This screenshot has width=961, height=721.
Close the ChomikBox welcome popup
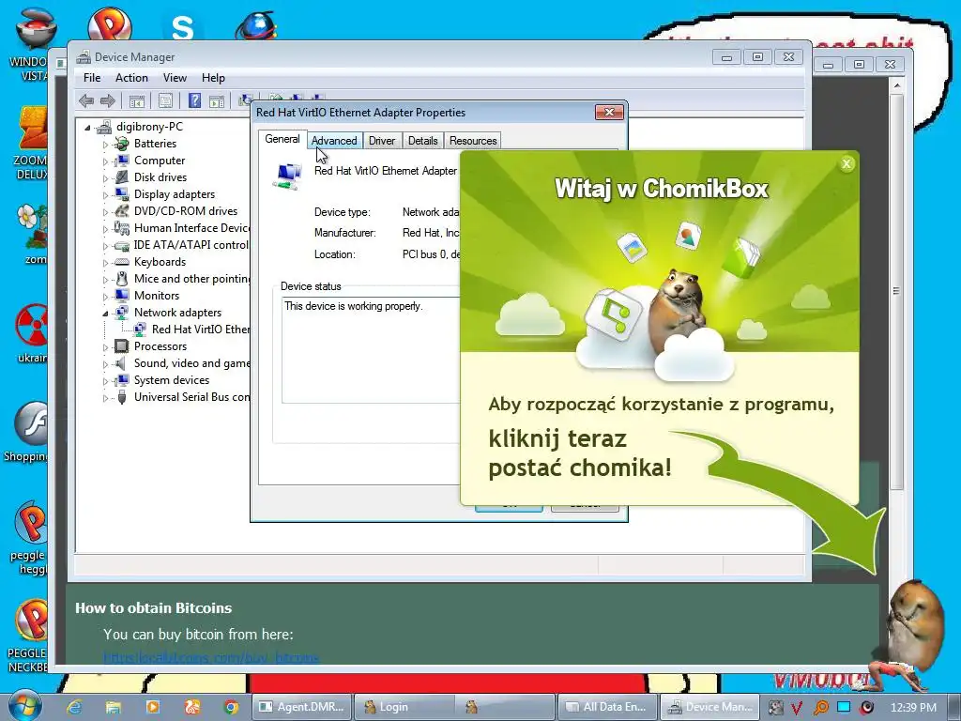click(847, 163)
